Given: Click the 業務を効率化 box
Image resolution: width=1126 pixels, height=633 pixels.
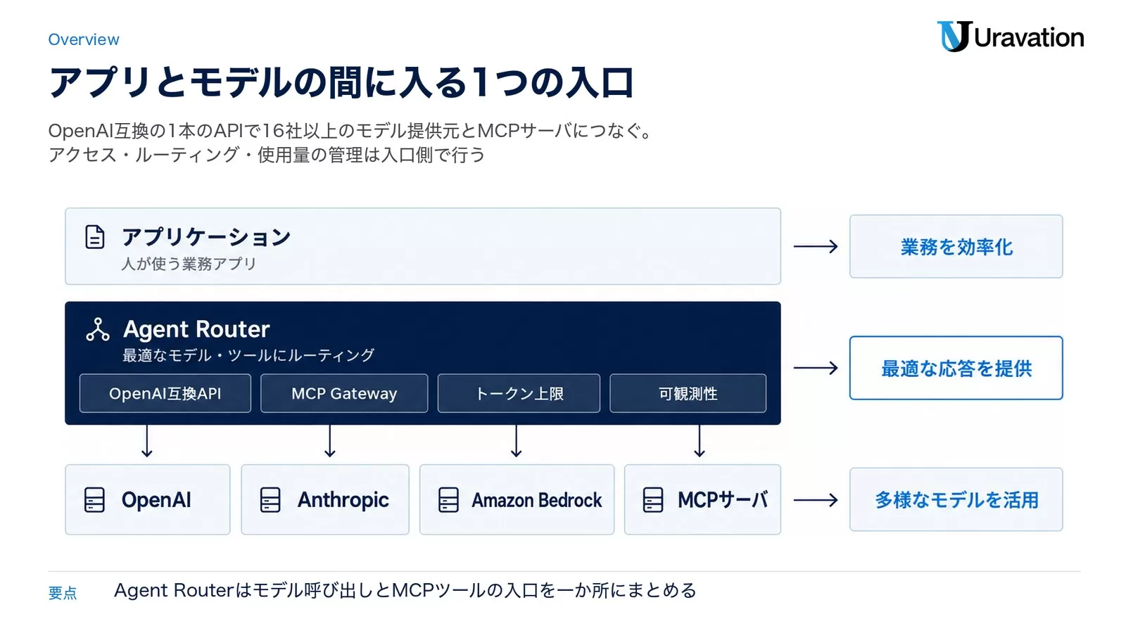Looking at the screenshot, I should (x=956, y=246).
